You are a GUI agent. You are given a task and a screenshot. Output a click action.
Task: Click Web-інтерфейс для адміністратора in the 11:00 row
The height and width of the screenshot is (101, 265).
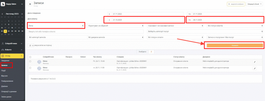[x=216, y=67]
